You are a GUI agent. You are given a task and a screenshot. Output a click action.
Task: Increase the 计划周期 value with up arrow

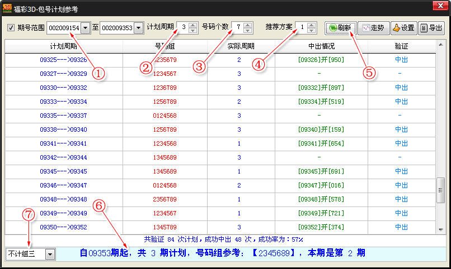(193, 25)
